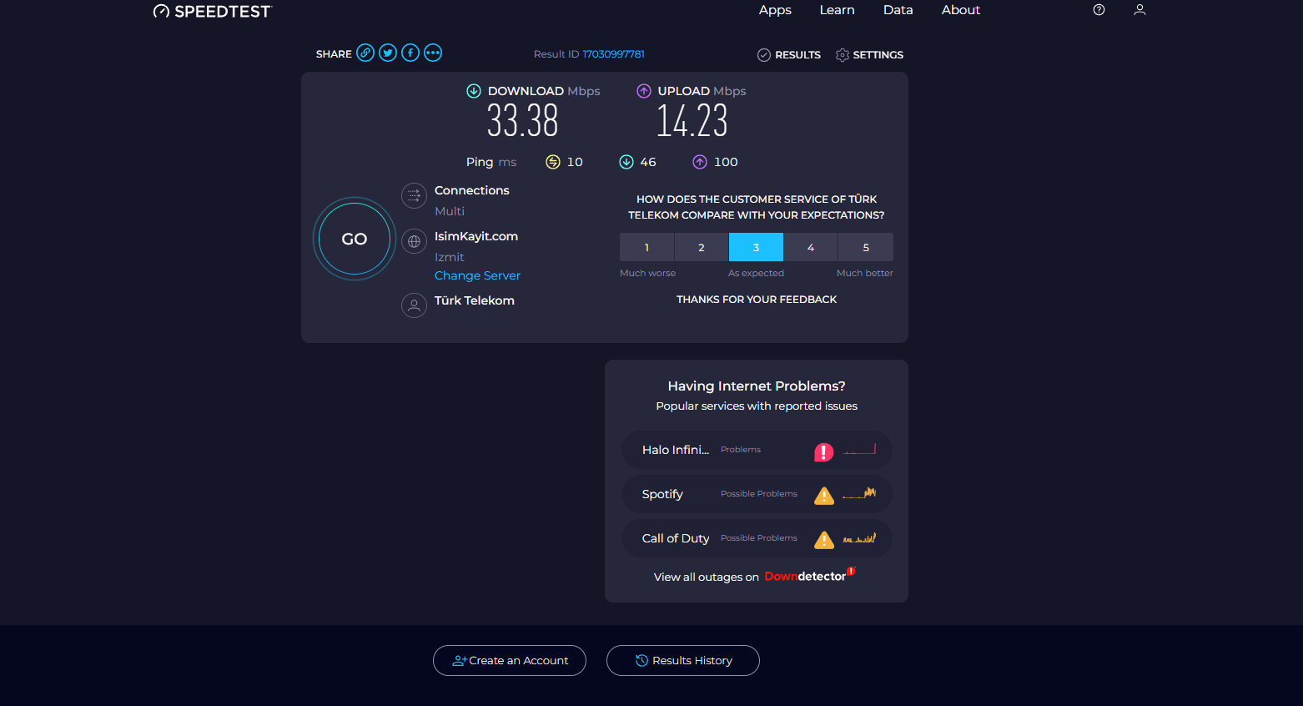Click Create an Account button
1303x706 pixels.
coord(510,660)
